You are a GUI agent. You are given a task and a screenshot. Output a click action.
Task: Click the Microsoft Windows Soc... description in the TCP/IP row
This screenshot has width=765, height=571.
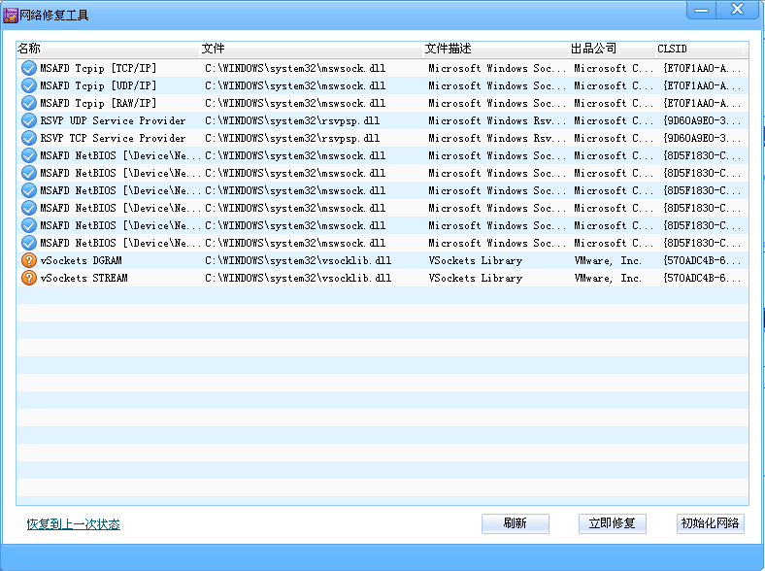(x=497, y=68)
